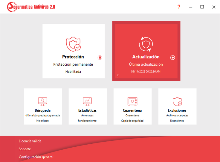Open Archivos y carpetas exclusions

[x=177, y=115]
